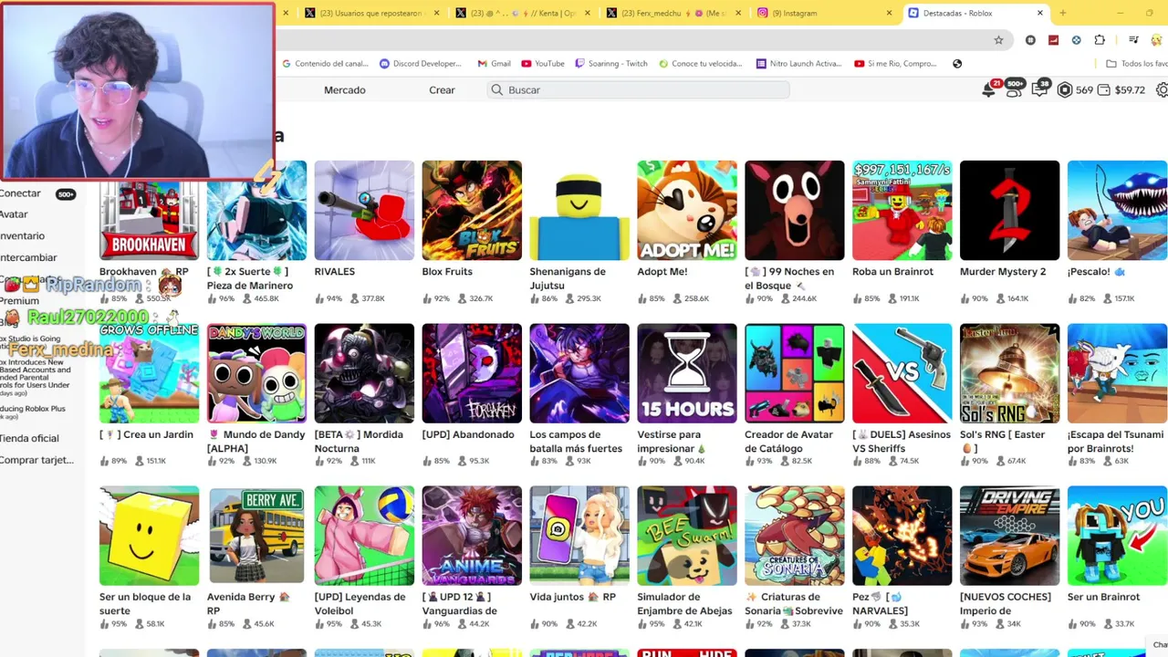The image size is (1168, 657).
Task: Open Tienda oficial in the sidebar
Action: click(29, 438)
